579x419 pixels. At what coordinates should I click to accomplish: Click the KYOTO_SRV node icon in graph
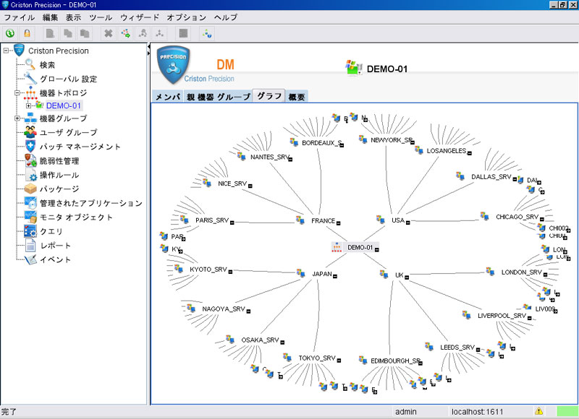coord(179,269)
